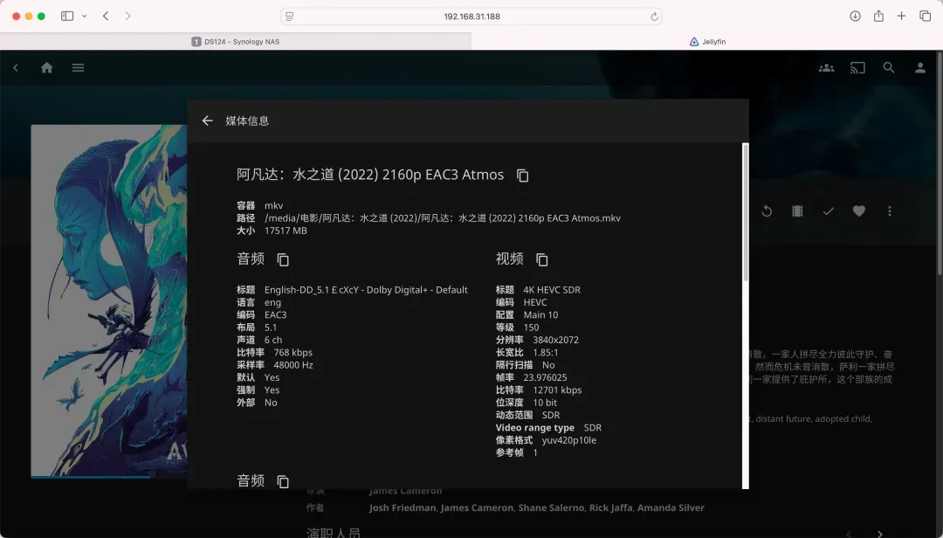This screenshot has width=943, height=538.
Task: Click the Safari page scrollbar
Action: [x=940, y=162]
